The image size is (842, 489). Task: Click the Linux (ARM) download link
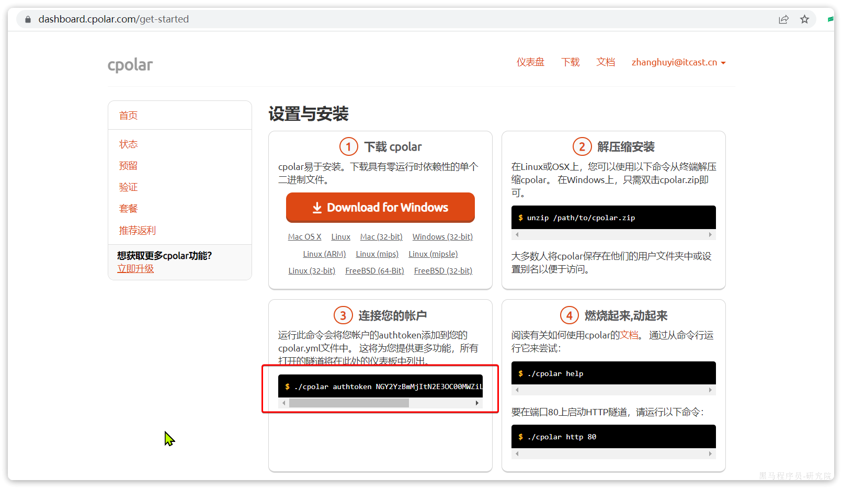pos(324,254)
